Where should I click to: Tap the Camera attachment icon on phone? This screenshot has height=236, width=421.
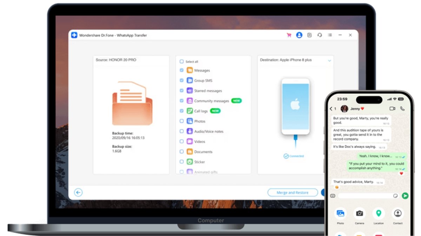click(x=359, y=213)
